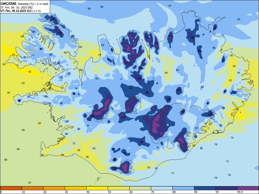Click the 'VT: Fim. 09.10.2025 01Z (+1 h)' line
This screenshot has width=259, height=194.
tap(20, 11)
